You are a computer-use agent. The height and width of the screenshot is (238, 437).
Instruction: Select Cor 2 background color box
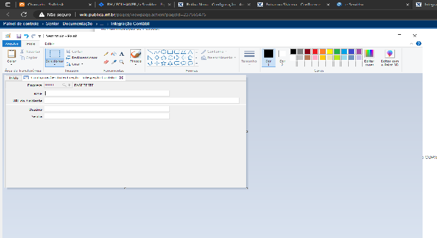(282, 58)
